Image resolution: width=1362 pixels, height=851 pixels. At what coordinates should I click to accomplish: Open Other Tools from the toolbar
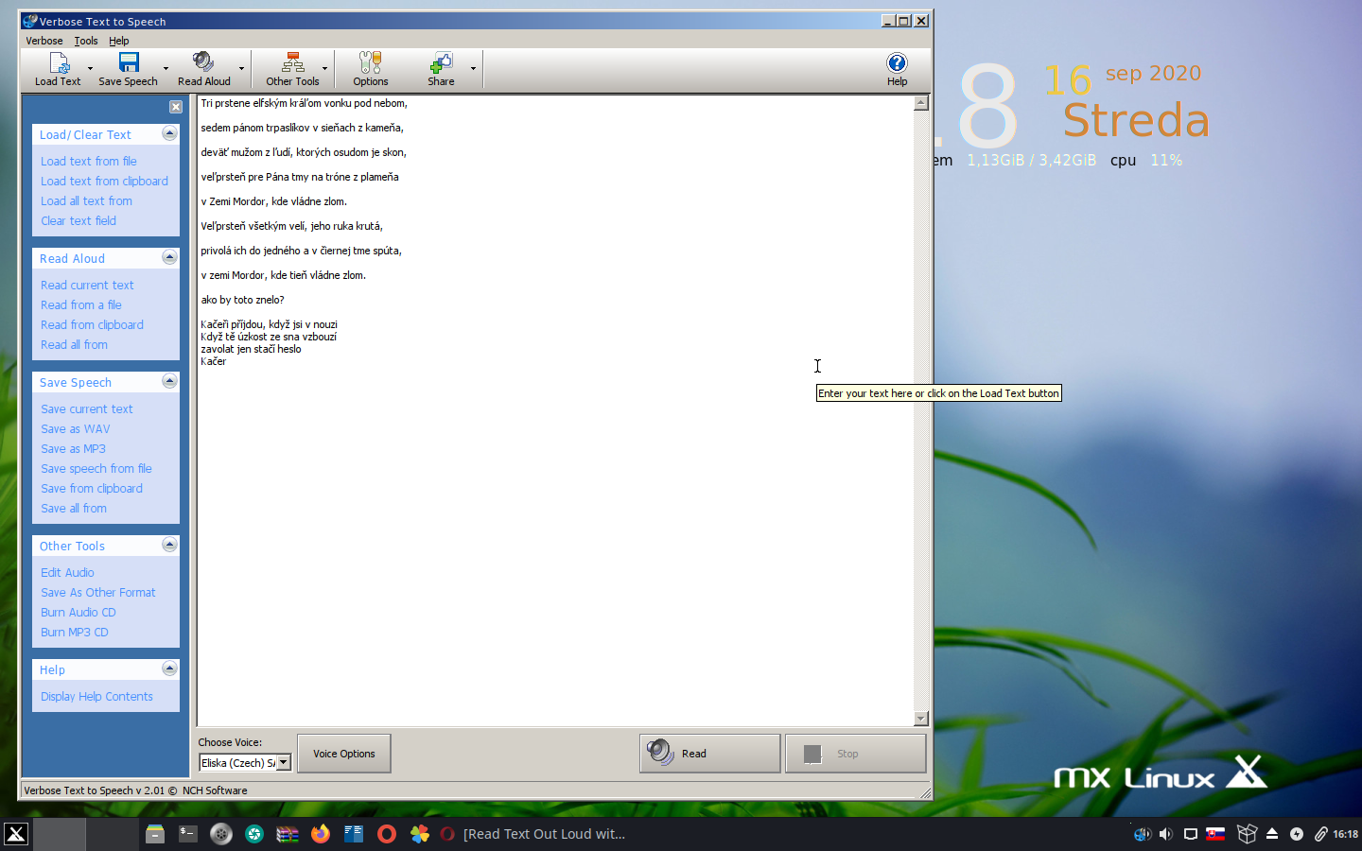(x=292, y=69)
